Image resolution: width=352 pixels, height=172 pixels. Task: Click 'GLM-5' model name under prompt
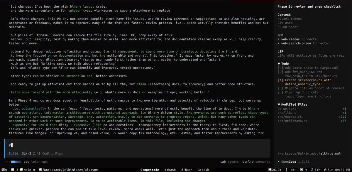coord(27,154)
